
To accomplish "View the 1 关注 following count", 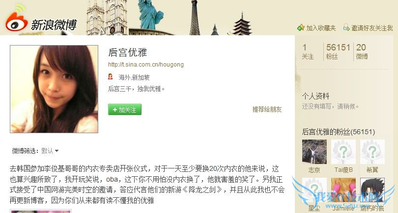I will pyautogui.click(x=308, y=51).
